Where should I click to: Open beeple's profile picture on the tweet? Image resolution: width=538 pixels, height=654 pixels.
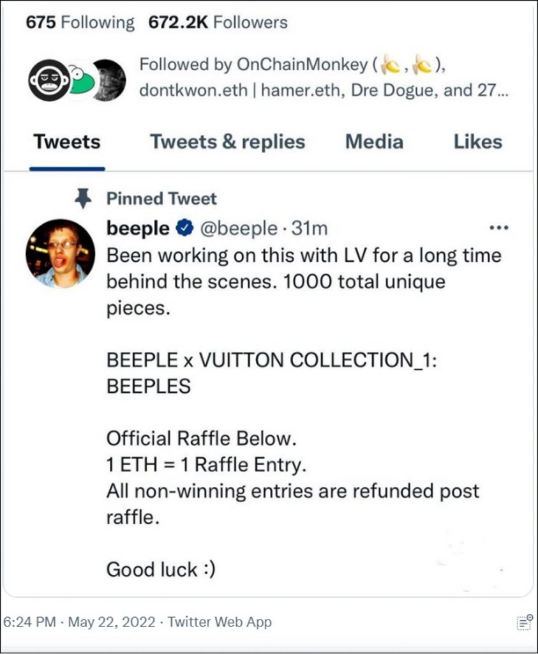pyautogui.click(x=60, y=253)
